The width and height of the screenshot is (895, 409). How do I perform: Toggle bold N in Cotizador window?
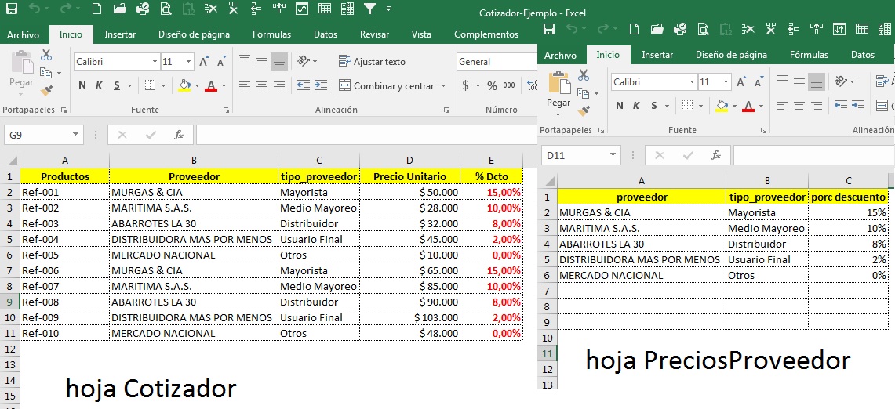click(x=82, y=85)
